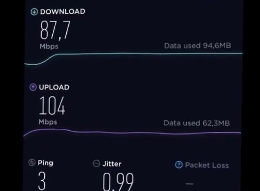The width and height of the screenshot is (260, 191).
Task: Click Data used 62,3MB text
Action: click(x=197, y=123)
